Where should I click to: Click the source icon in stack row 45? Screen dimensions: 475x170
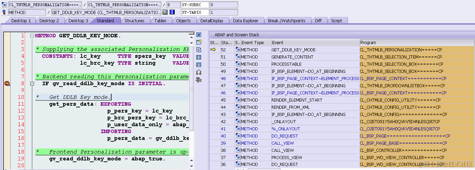click(238, 100)
